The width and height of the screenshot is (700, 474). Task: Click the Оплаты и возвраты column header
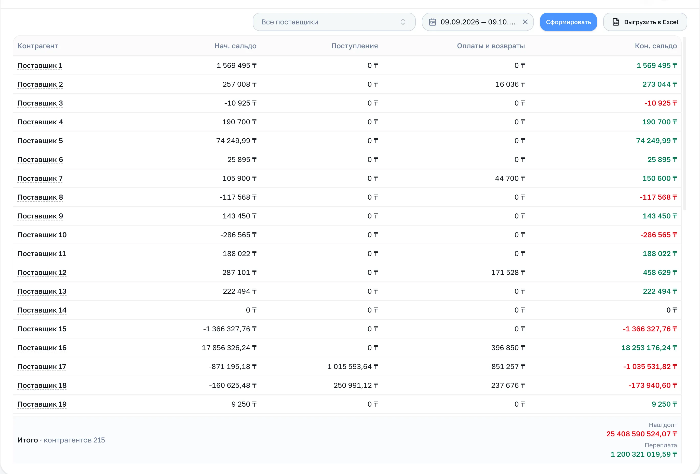pos(491,46)
